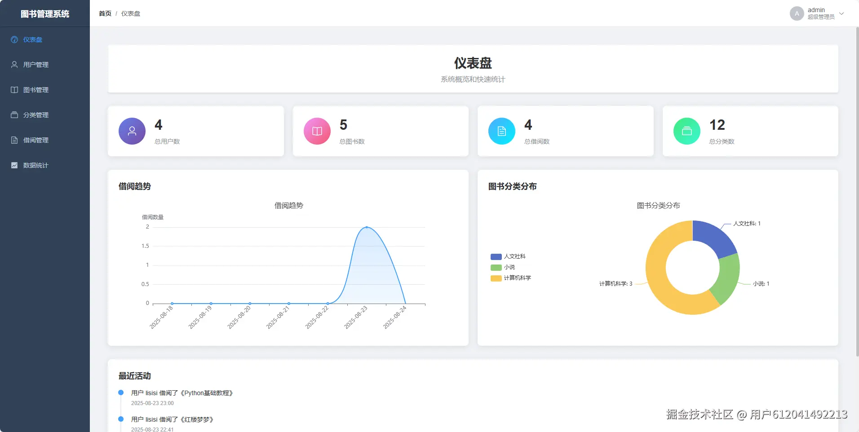Click the pie label "人文社科: 1"
This screenshot has width=859, height=432.
point(747,224)
